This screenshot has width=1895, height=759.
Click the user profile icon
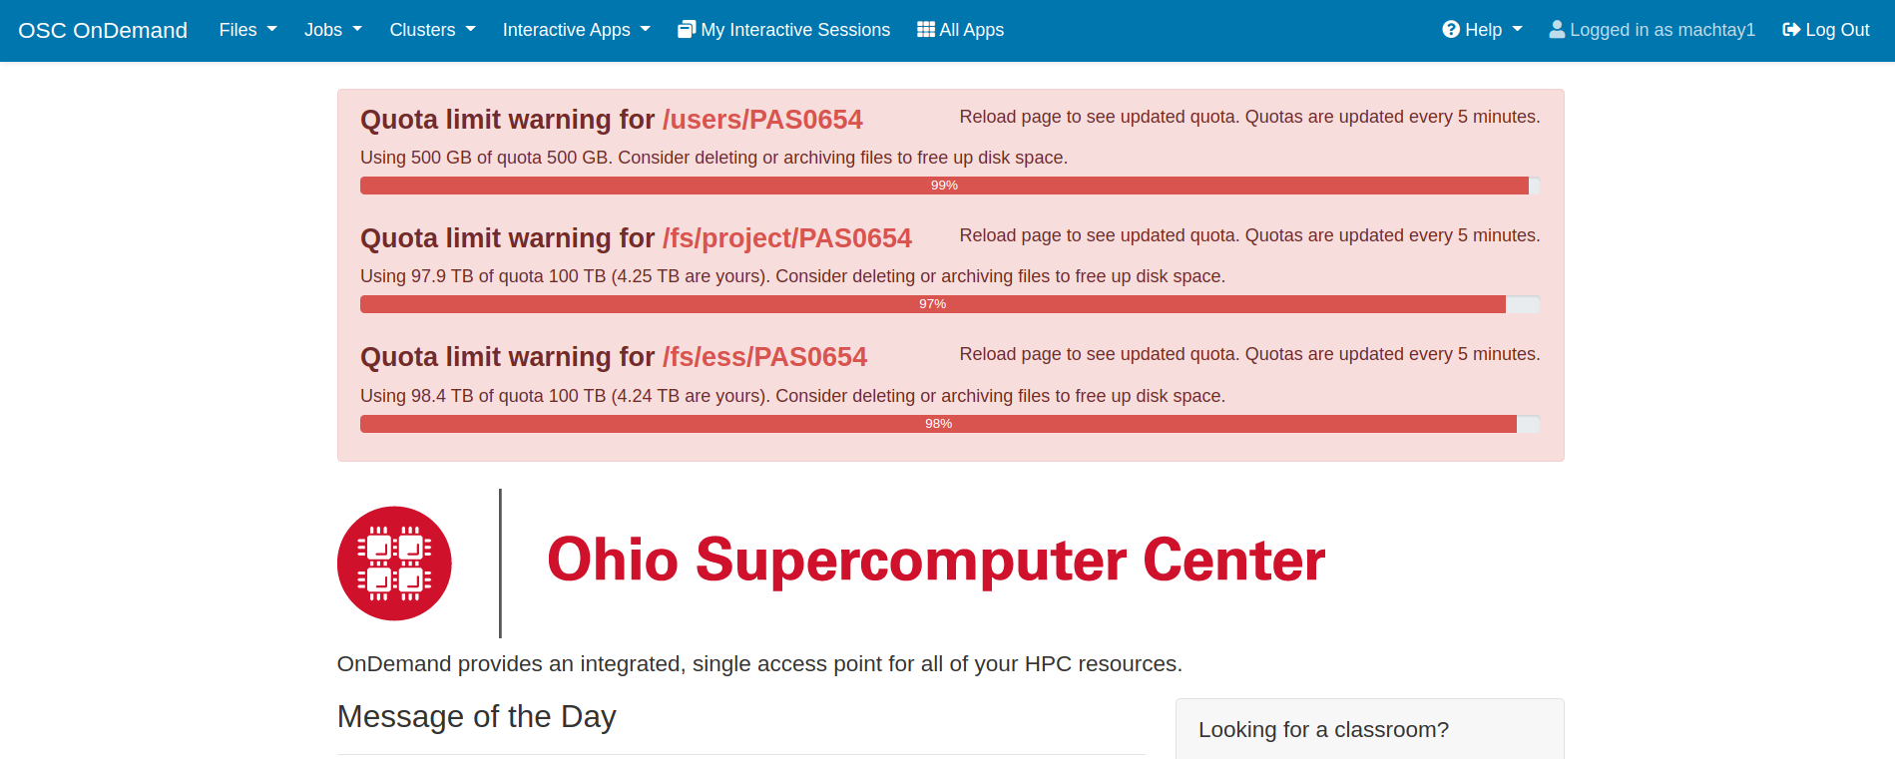pyautogui.click(x=1557, y=30)
